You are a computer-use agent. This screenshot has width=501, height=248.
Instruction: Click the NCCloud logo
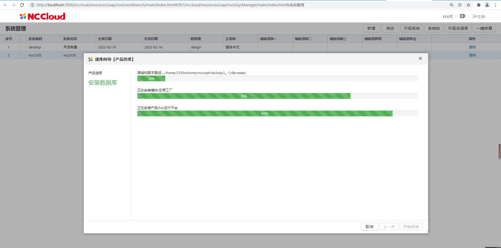click(42, 16)
